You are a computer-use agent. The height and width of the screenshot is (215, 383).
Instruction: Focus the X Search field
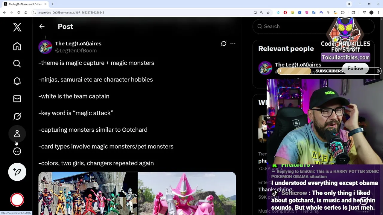point(313,26)
